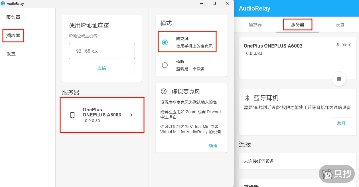Maximize the AudioRelay window

coord(214,3)
